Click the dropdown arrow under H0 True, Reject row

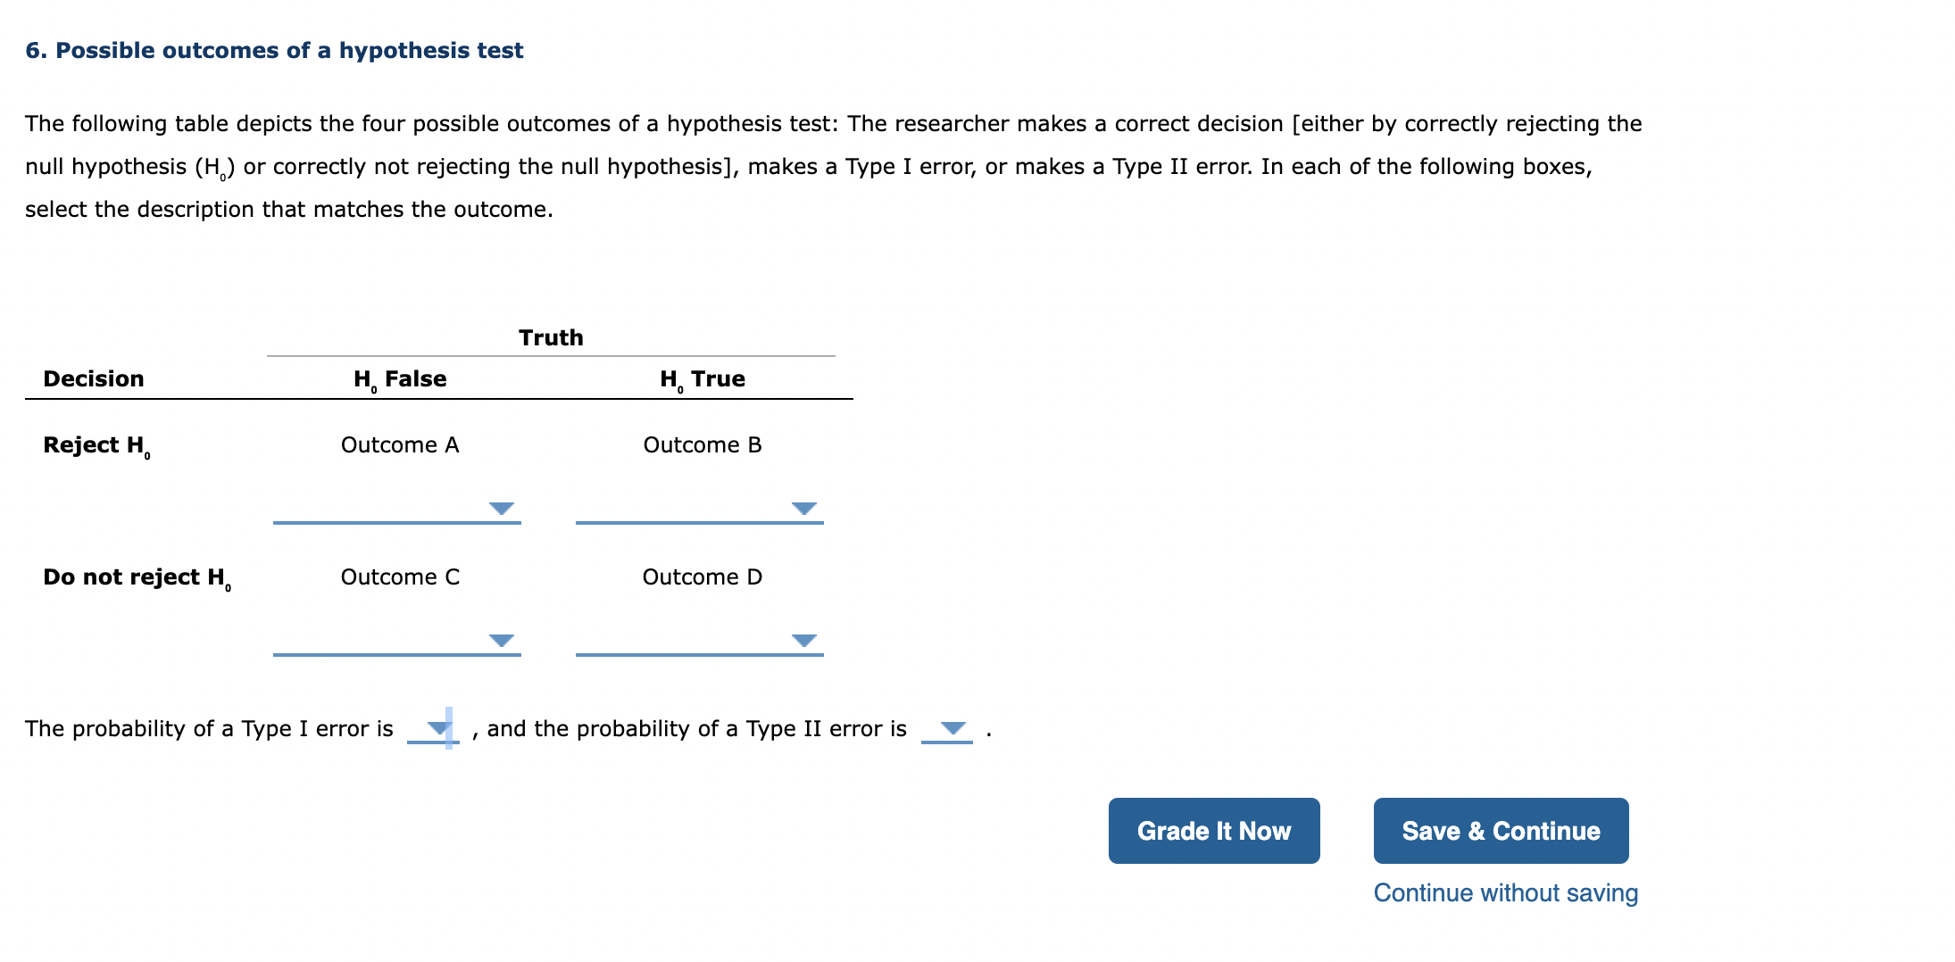(803, 509)
